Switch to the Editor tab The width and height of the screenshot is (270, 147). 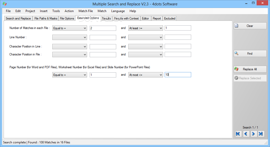click(146, 18)
